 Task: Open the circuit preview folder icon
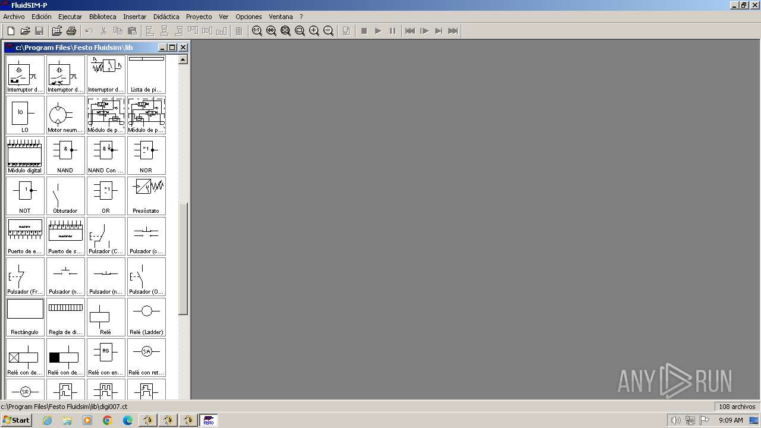point(57,31)
